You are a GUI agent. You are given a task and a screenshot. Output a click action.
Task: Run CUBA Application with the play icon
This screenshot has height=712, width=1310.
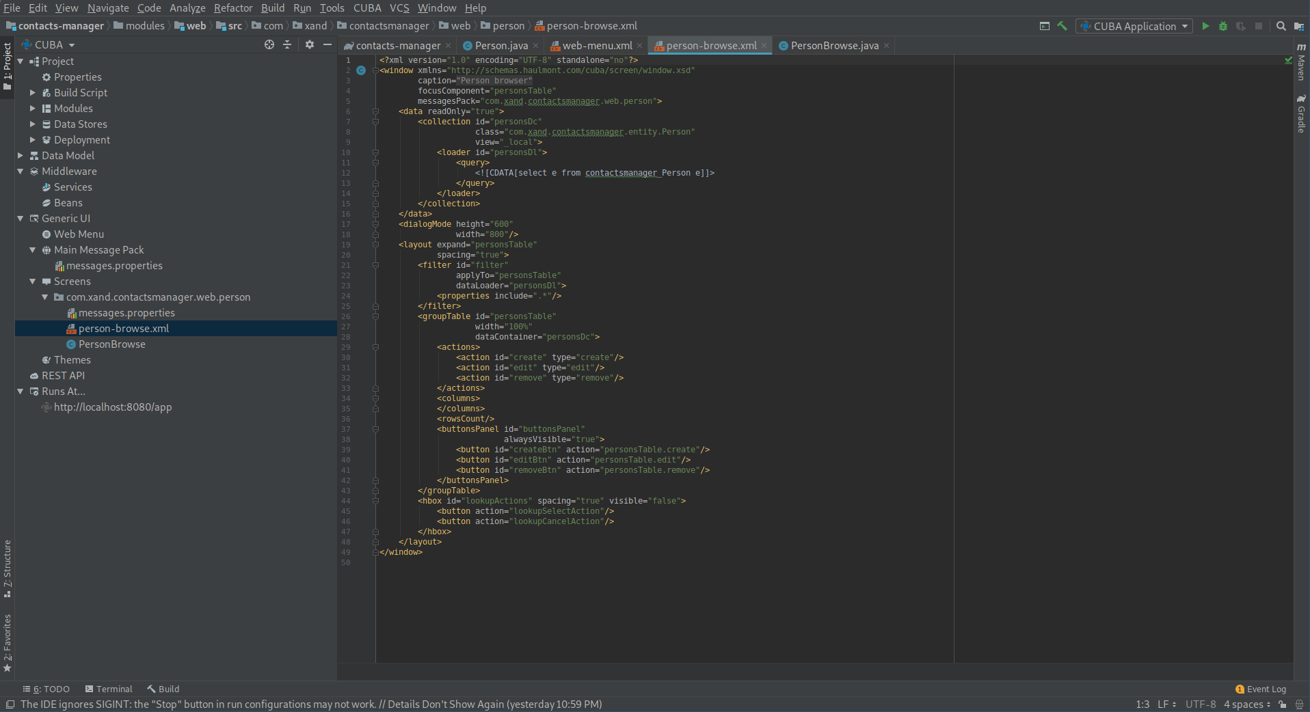[x=1205, y=26]
